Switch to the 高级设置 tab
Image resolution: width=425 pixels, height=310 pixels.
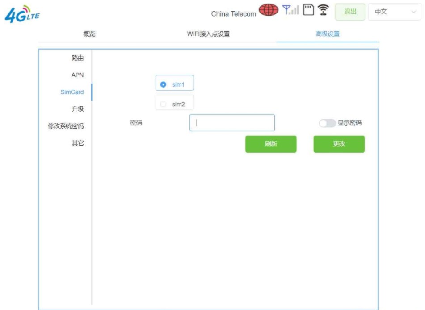point(327,34)
